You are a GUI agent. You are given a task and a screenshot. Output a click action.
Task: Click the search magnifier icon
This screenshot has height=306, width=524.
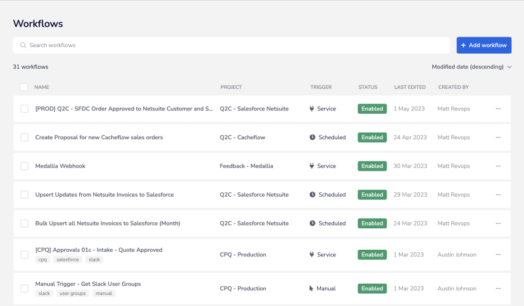pos(23,45)
